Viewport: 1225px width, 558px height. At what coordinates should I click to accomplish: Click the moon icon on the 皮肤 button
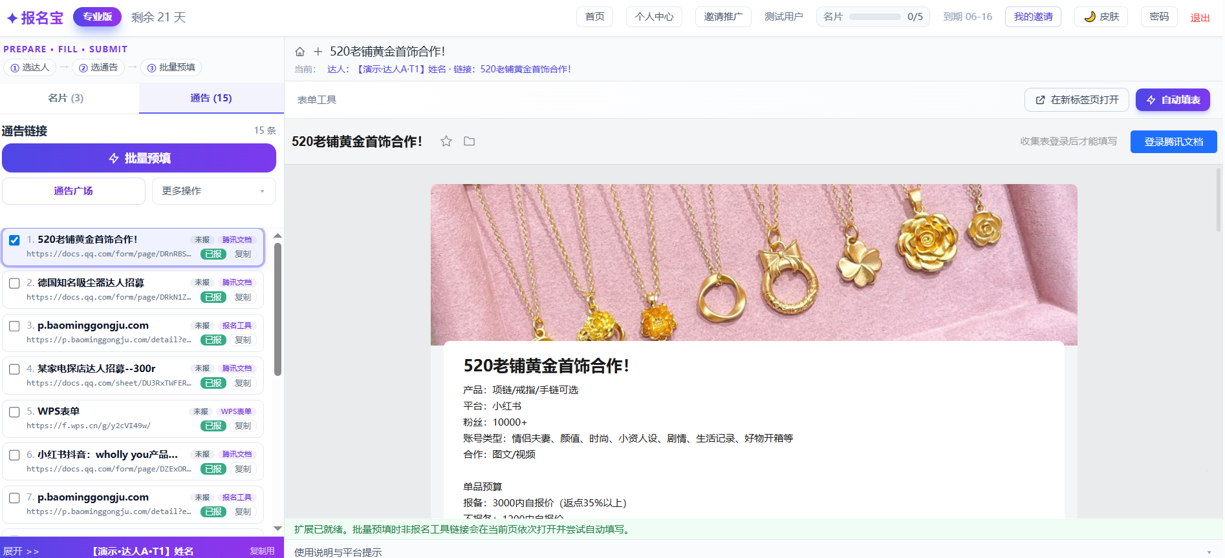[x=1090, y=17]
